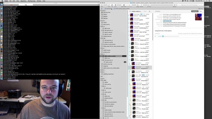Select the private_posts branch

point(107,52)
